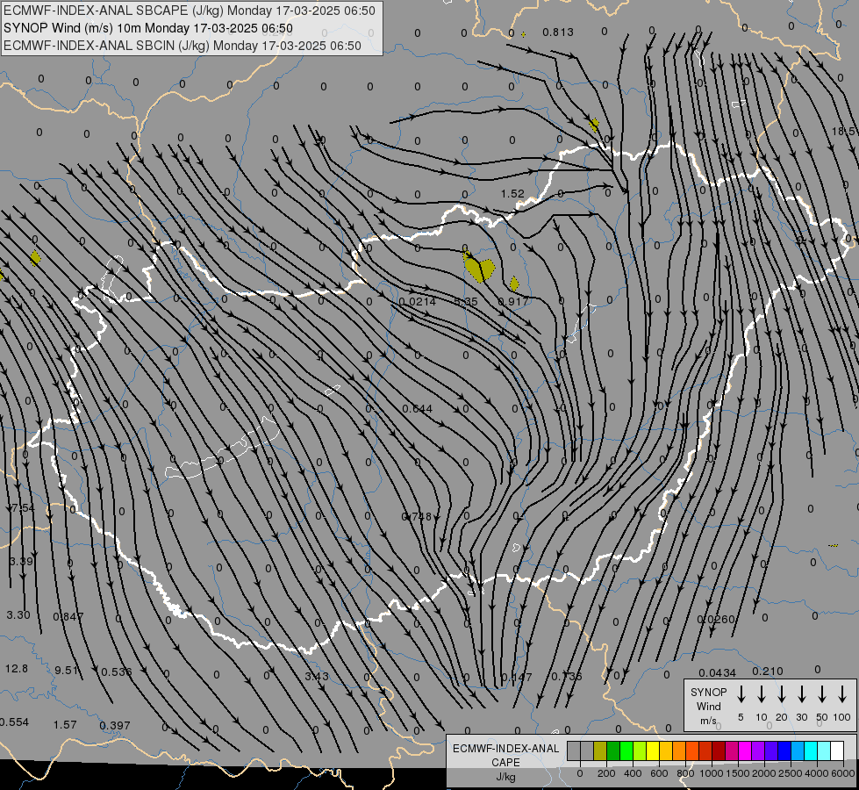Click the 10 m/s wind arrow in legend

pos(762,694)
